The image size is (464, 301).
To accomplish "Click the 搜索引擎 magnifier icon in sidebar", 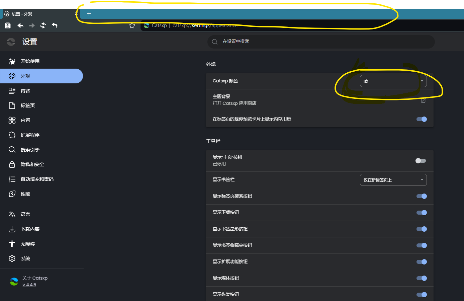I will (x=12, y=150).
